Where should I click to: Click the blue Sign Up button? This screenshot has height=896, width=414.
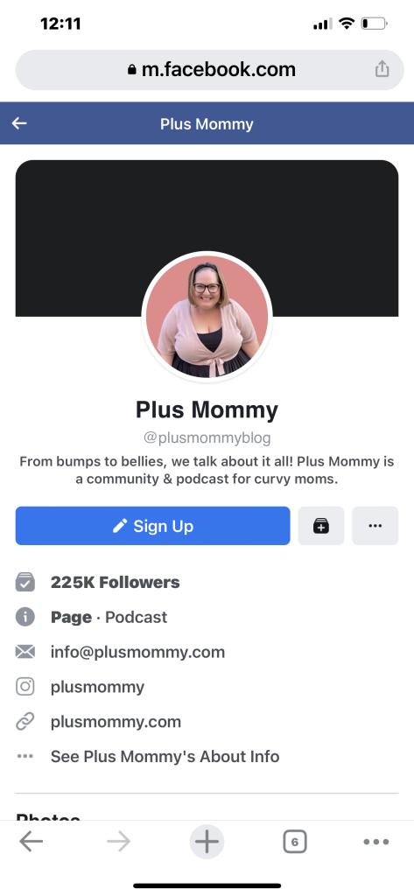point(152,526)
